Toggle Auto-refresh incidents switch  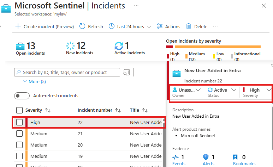[x=22, y=95]
